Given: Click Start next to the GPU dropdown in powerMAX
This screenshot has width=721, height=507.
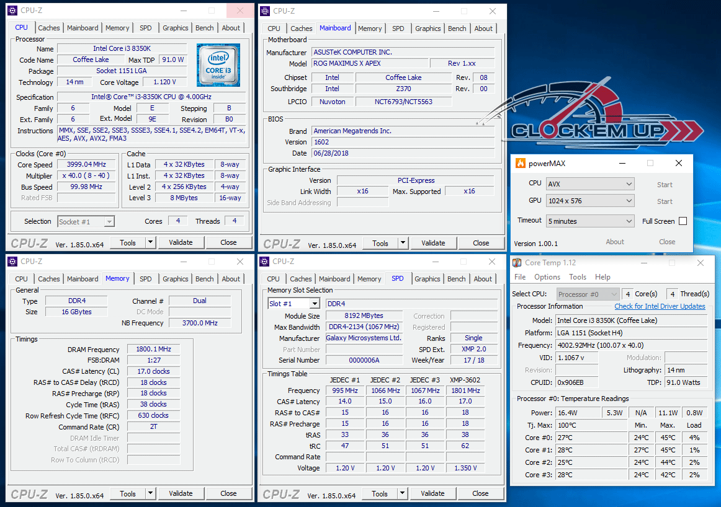Looking at the screenshot, I should click(x=665, y=201).
